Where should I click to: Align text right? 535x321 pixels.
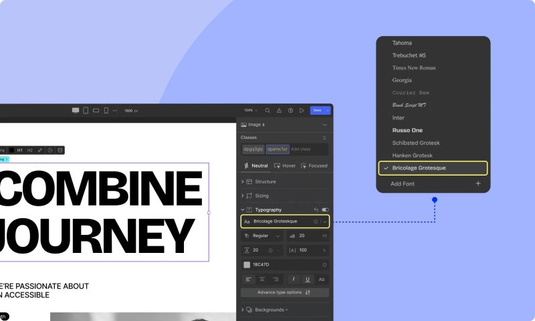pyautogui.click(x=276, y=280)
